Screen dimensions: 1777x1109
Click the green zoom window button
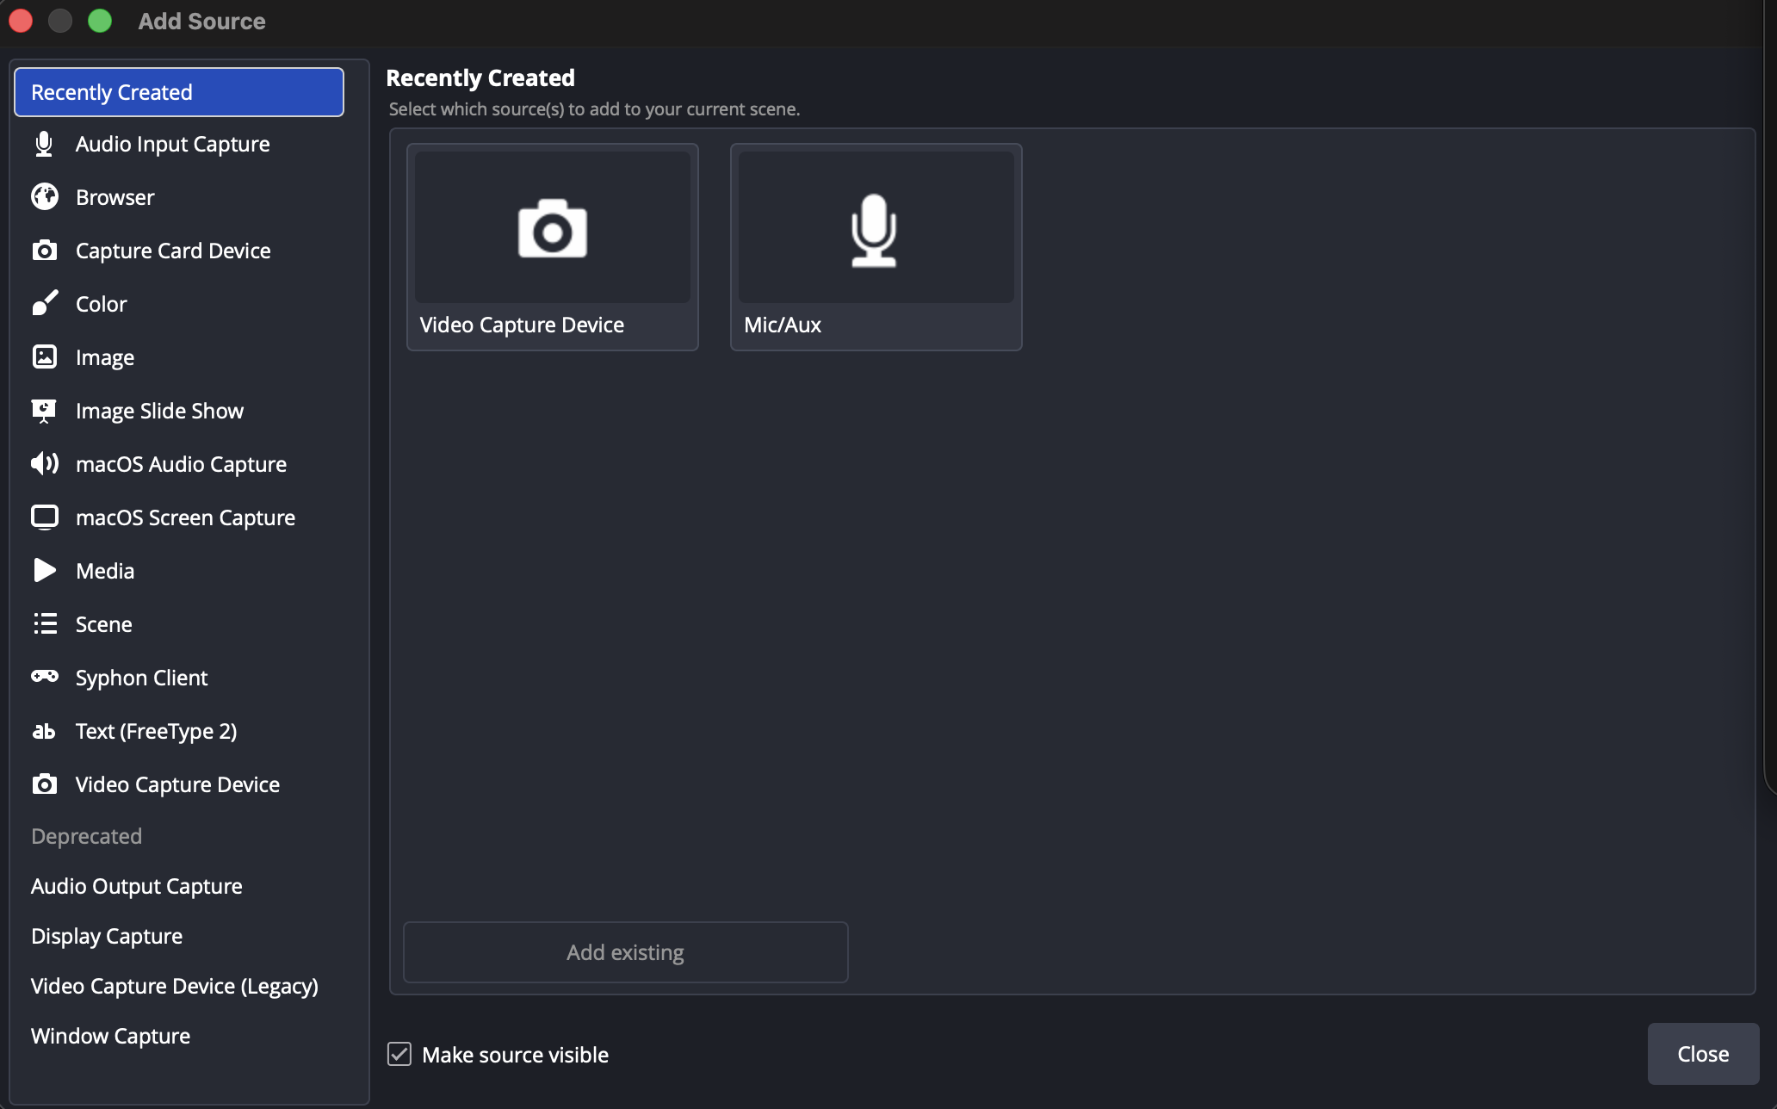click(x=100, y=21)
